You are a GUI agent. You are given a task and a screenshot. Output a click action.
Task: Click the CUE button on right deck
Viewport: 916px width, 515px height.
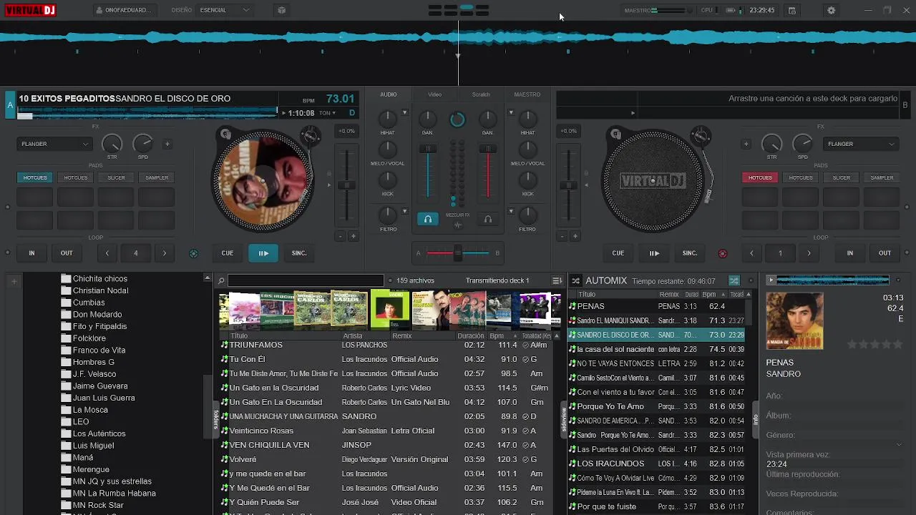pos(618,252)
